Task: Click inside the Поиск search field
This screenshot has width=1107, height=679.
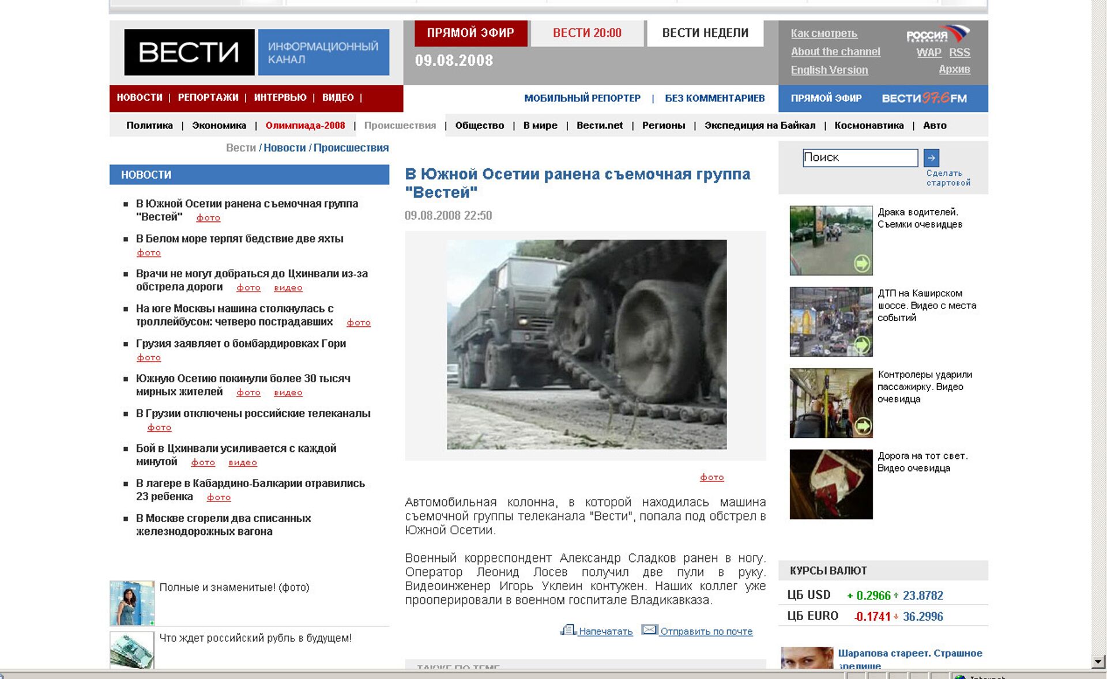Action: click(859, 157)
